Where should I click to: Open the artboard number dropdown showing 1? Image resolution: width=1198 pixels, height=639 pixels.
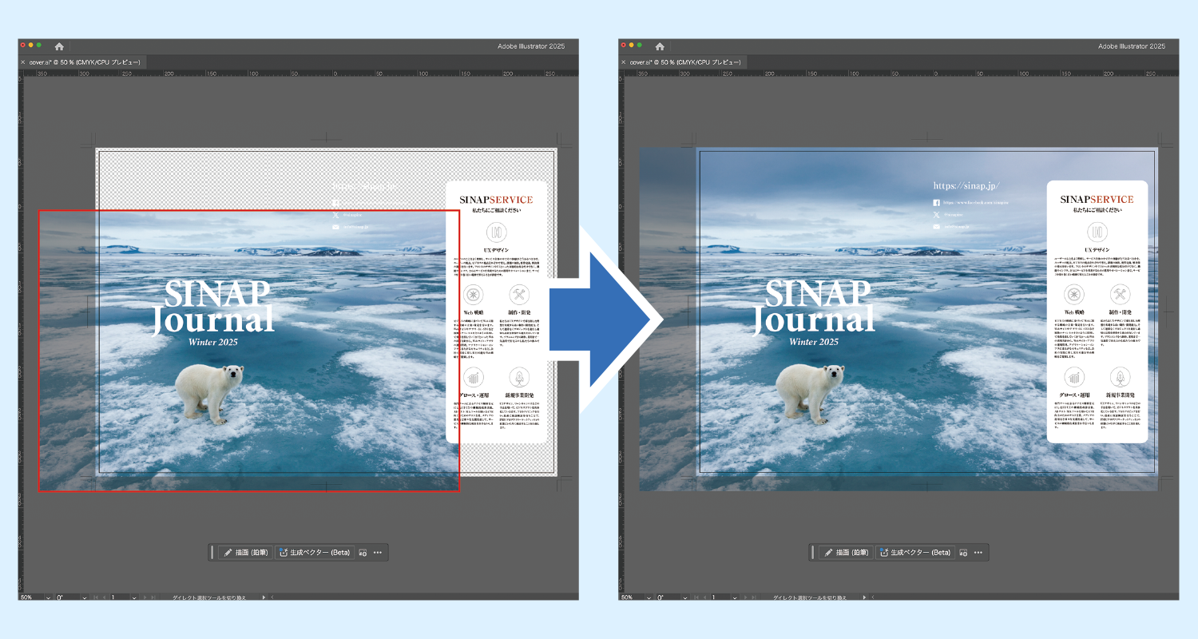click(x=133, y=597)
